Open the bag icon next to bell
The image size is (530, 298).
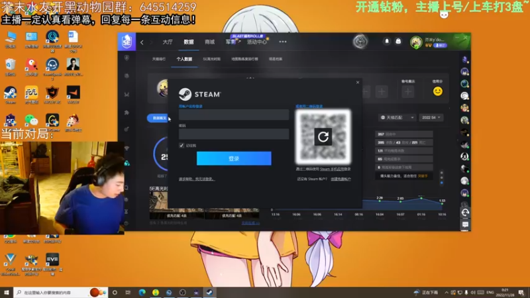point(398,41)
